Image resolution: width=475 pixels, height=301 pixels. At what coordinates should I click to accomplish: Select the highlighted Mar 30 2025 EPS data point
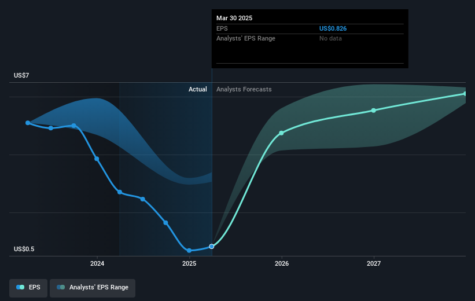click(212, 247)
